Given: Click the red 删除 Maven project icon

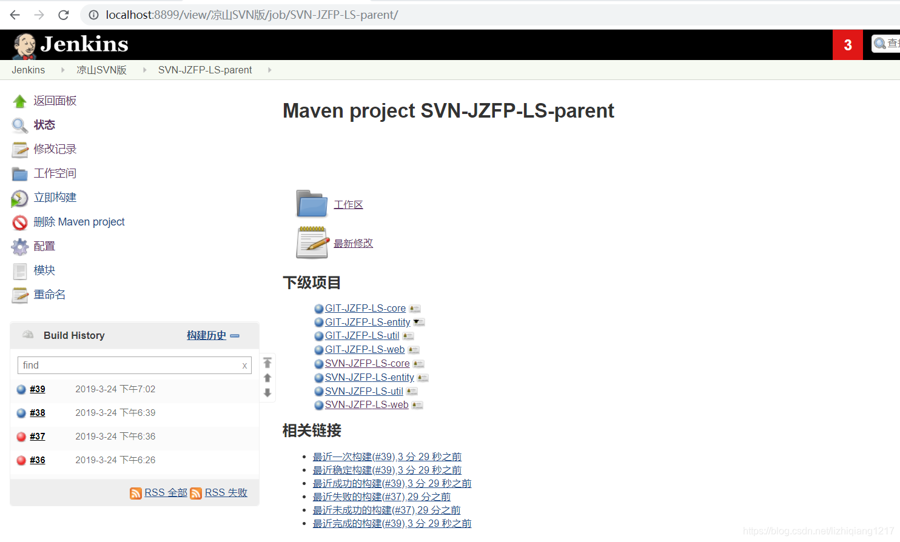Looking at the screenshot, I should (x=20, y=222).
